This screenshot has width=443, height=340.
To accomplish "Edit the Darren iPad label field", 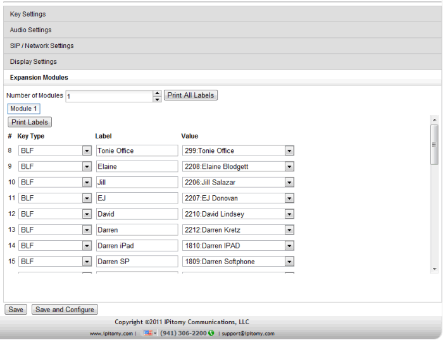I will click(137, 245).
